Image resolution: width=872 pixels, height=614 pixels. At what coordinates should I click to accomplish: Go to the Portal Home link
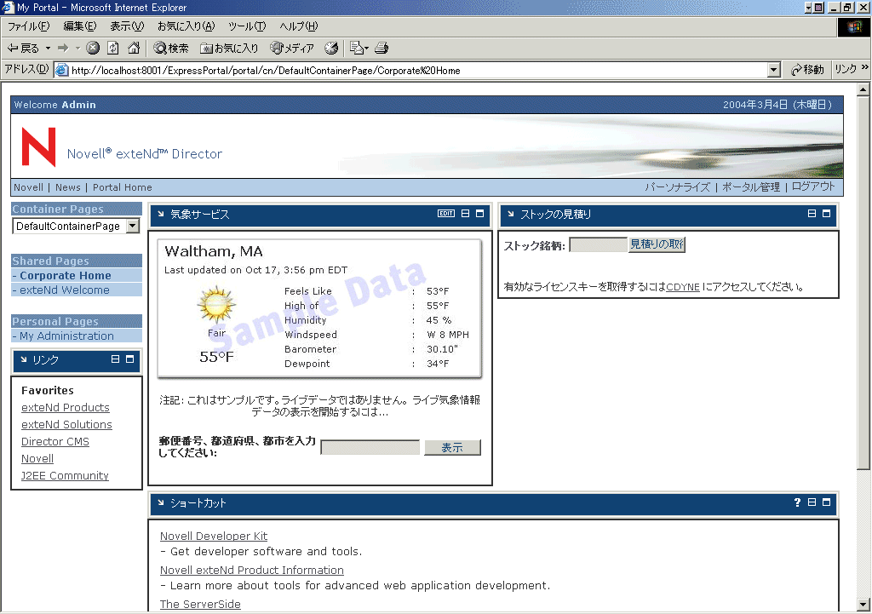tap(123, 187)
